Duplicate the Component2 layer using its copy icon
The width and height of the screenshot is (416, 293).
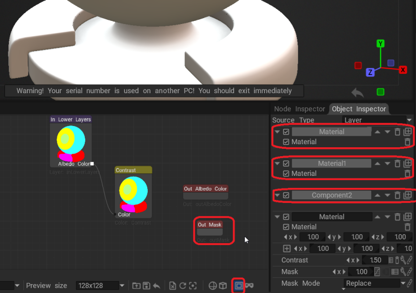coord(408,195)
